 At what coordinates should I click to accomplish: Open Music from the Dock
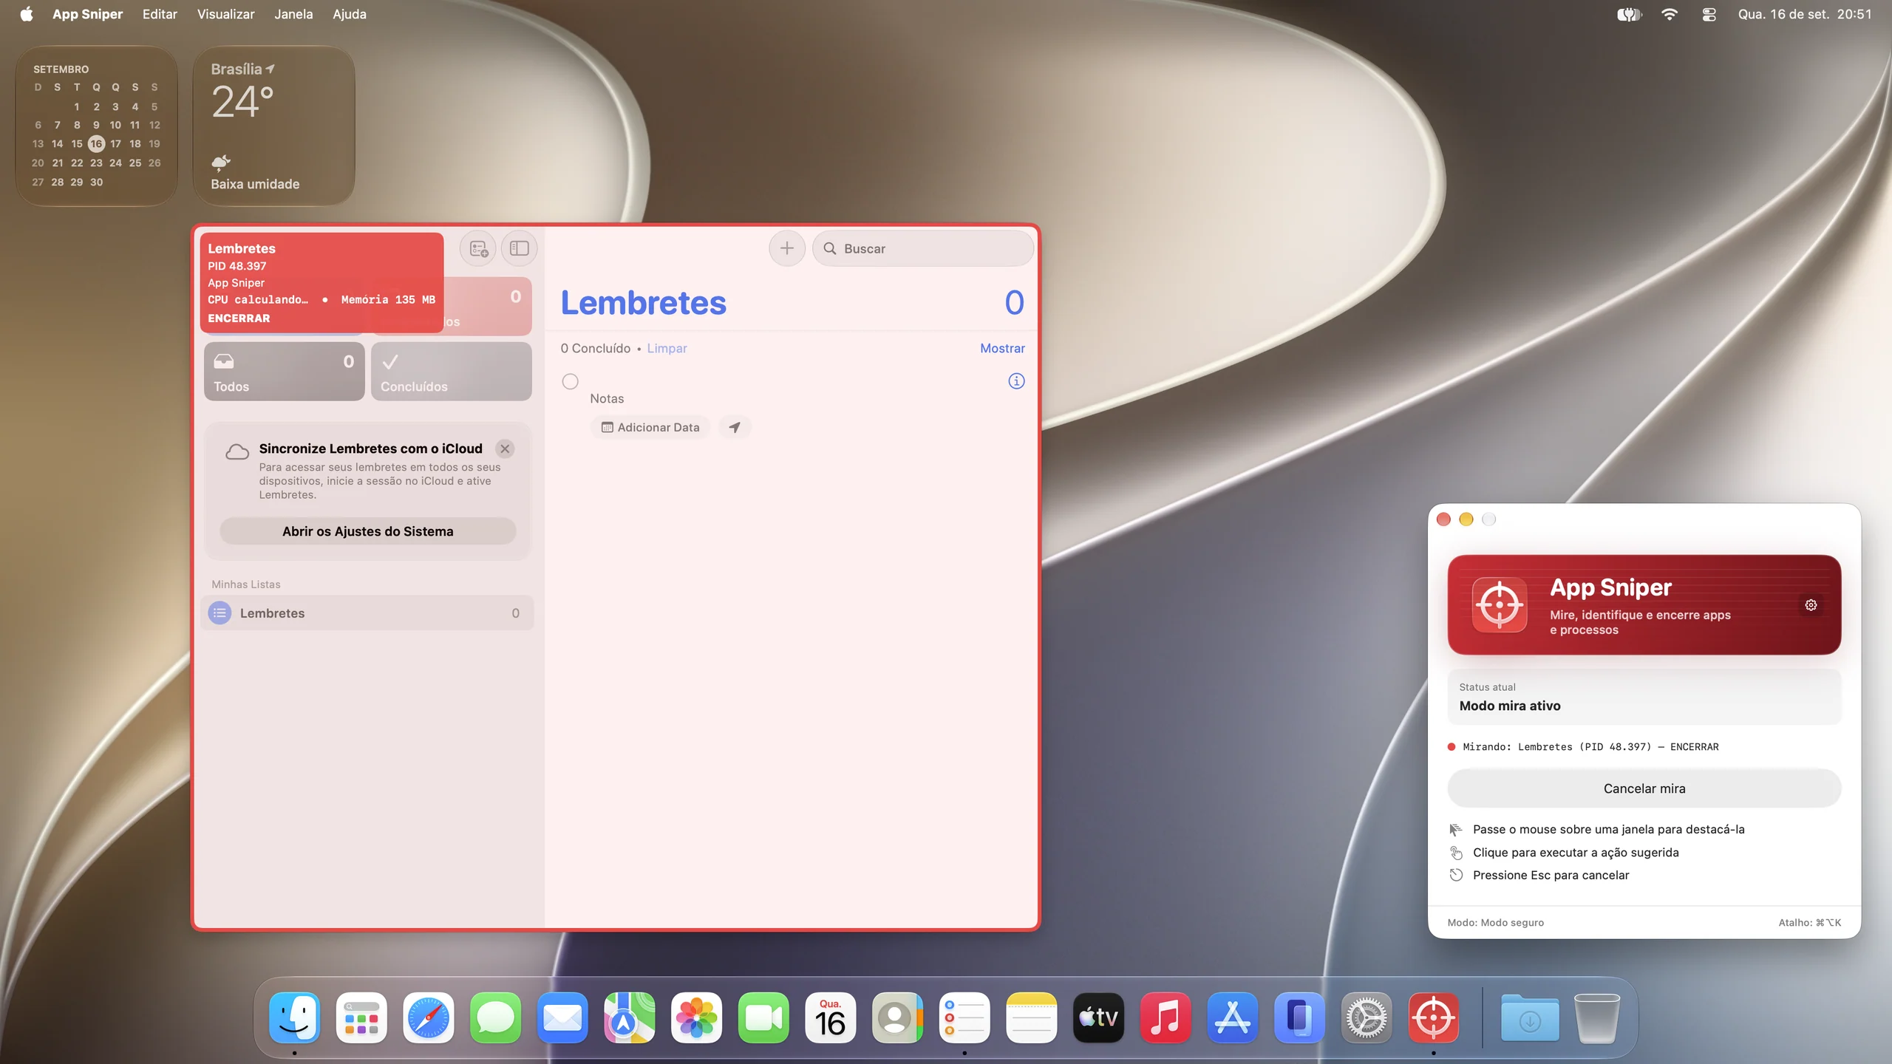[x=1166, y=1018]
